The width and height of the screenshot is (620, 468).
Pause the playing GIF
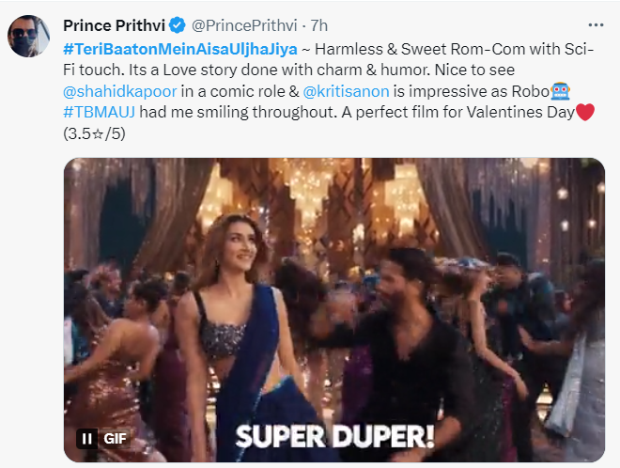(86, 438)
